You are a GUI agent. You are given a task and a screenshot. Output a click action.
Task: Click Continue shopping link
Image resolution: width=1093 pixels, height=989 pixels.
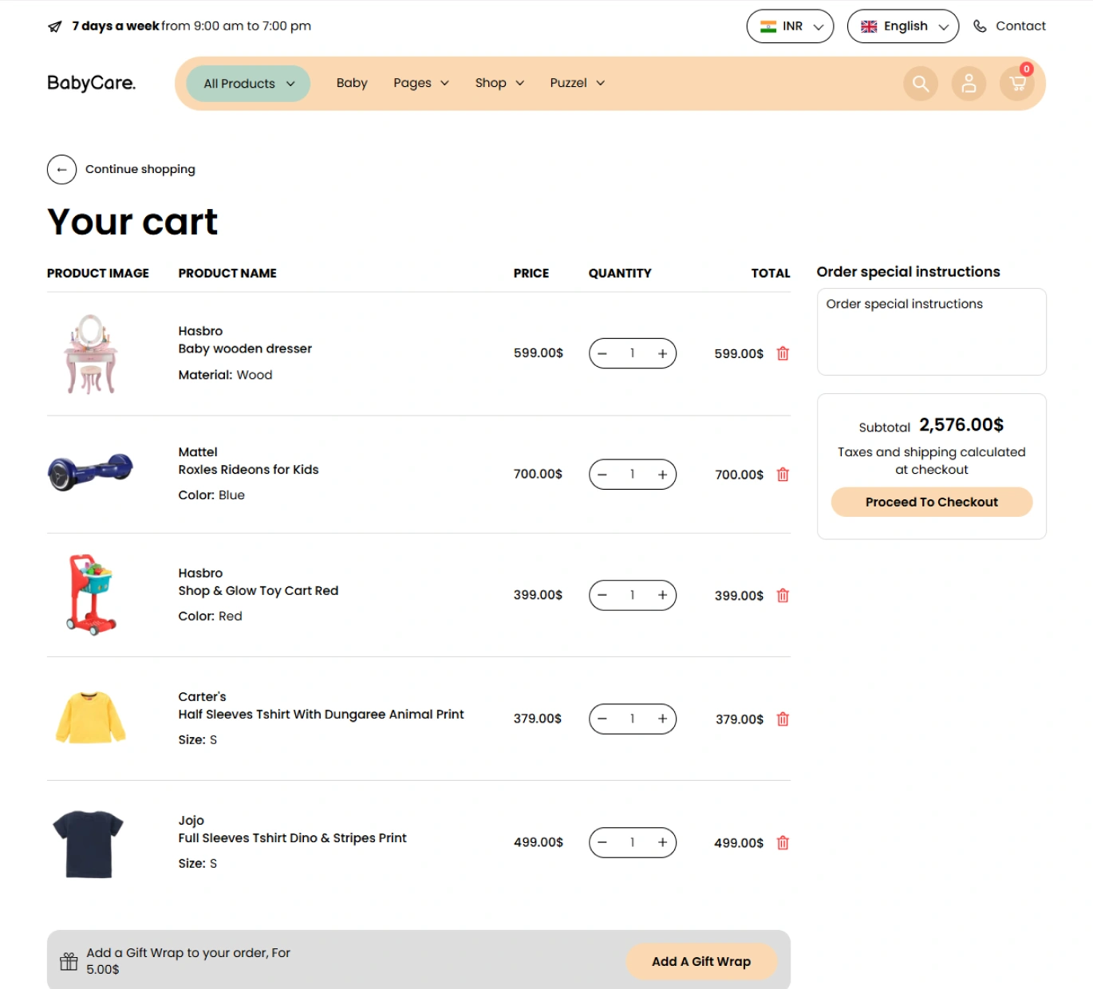[x=140, y=169]
